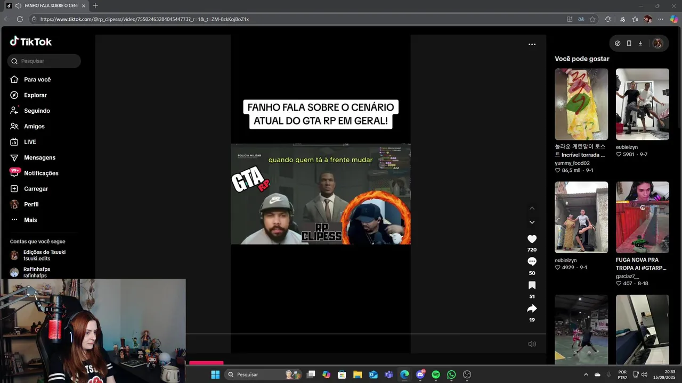Go to the previous video using the up chevron
Viewport: 682px width, 383px height.
coord(532,208)
